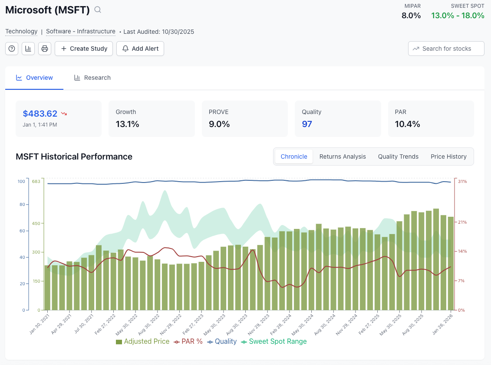The height and width of the screenshot is (365, 491).
Task: Click the red downtrend arrow beside the price
Action: click(x=64, y=114)
